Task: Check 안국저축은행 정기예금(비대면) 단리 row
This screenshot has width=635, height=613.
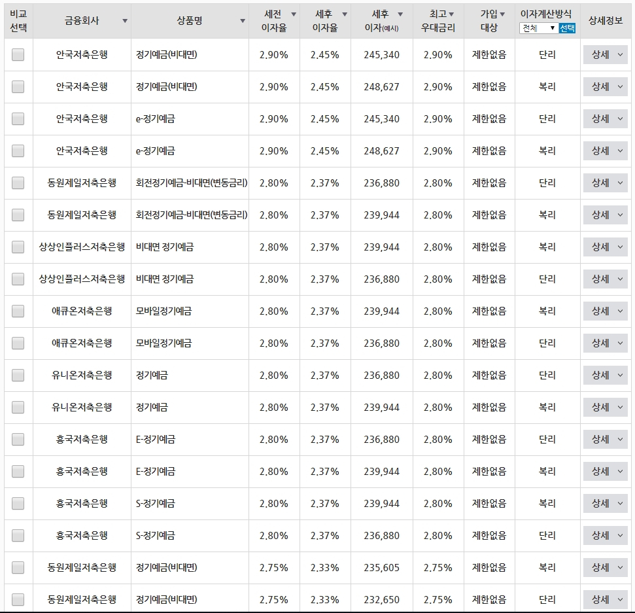Action: pyautogui.click(x=18, y=55)
